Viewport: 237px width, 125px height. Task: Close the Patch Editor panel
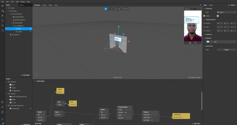click(35, 81)
